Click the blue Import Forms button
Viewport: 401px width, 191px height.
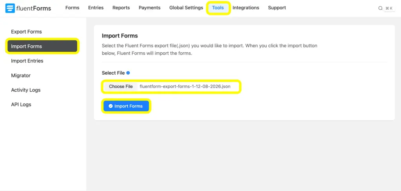pyautogui.click(x=126, y=106)
